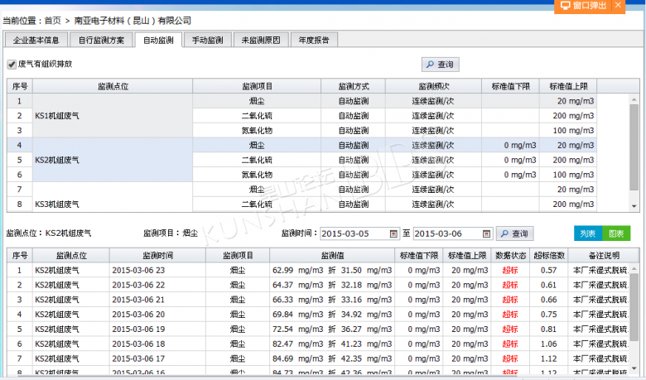Open the end date calendar picker

pyautogui.click(x=487, y=234)
